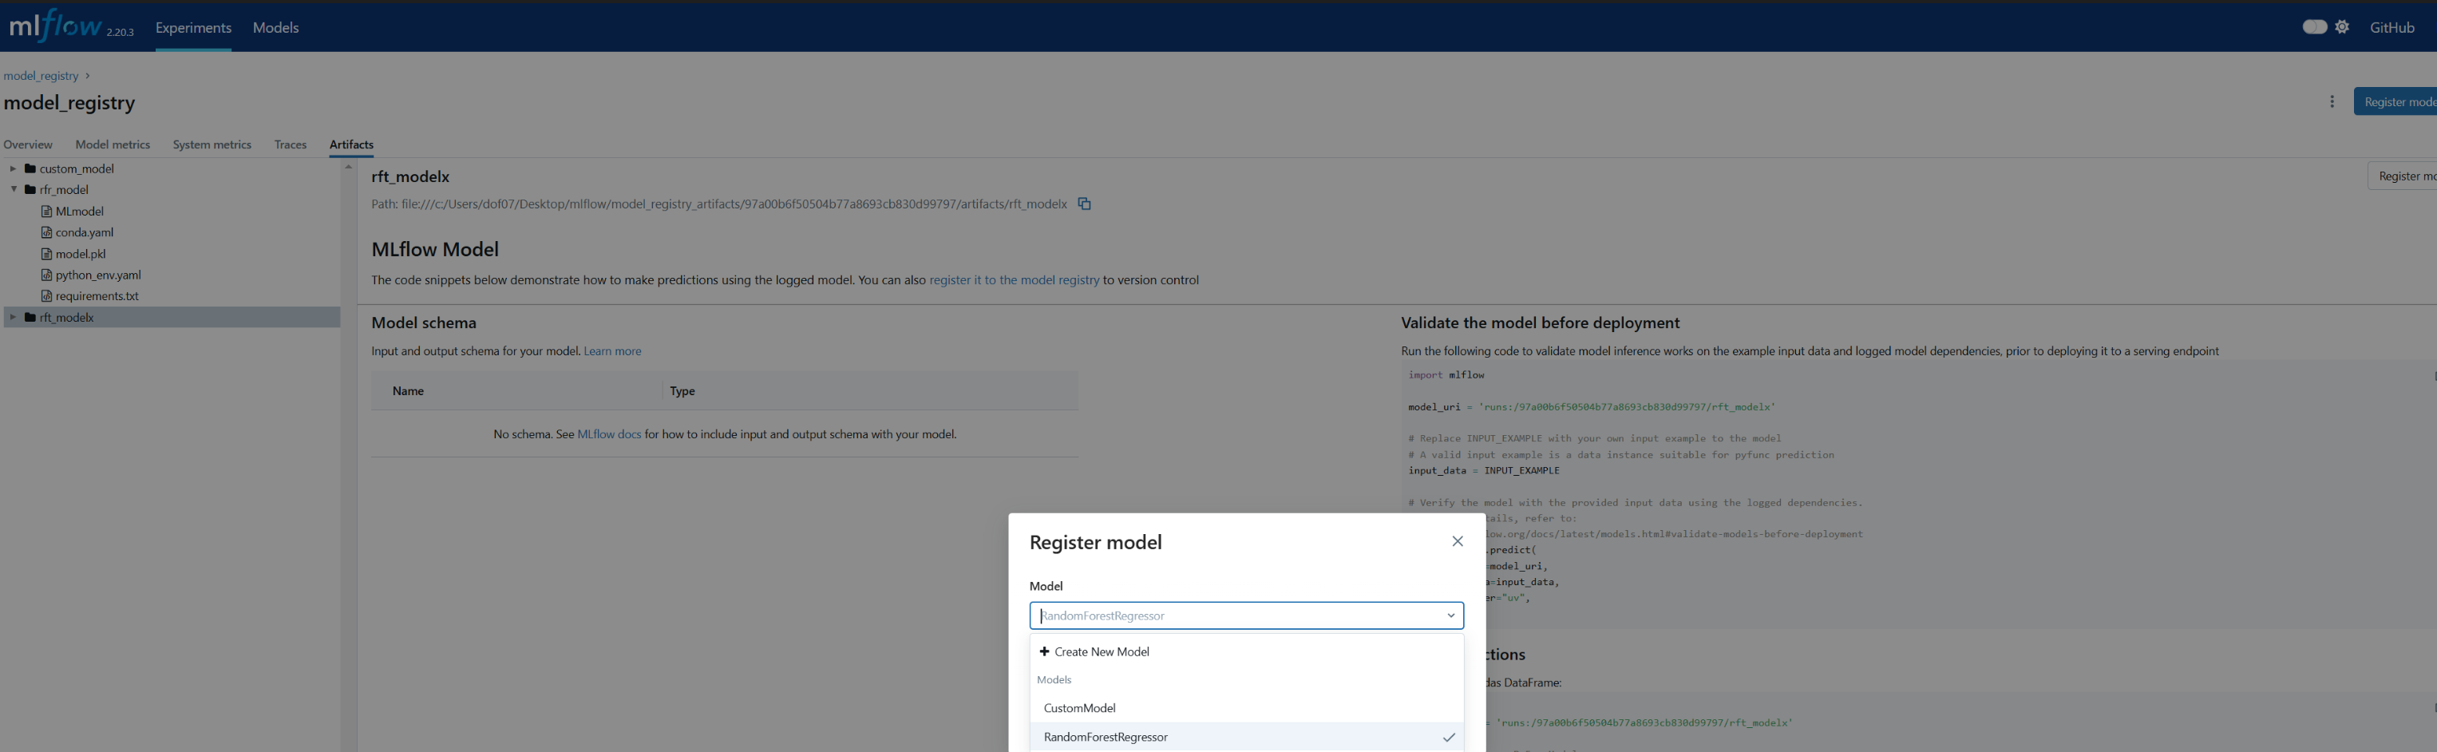Open the Models tab in header
This screenshot has width=2437, height=752.
tap(275, 27)
